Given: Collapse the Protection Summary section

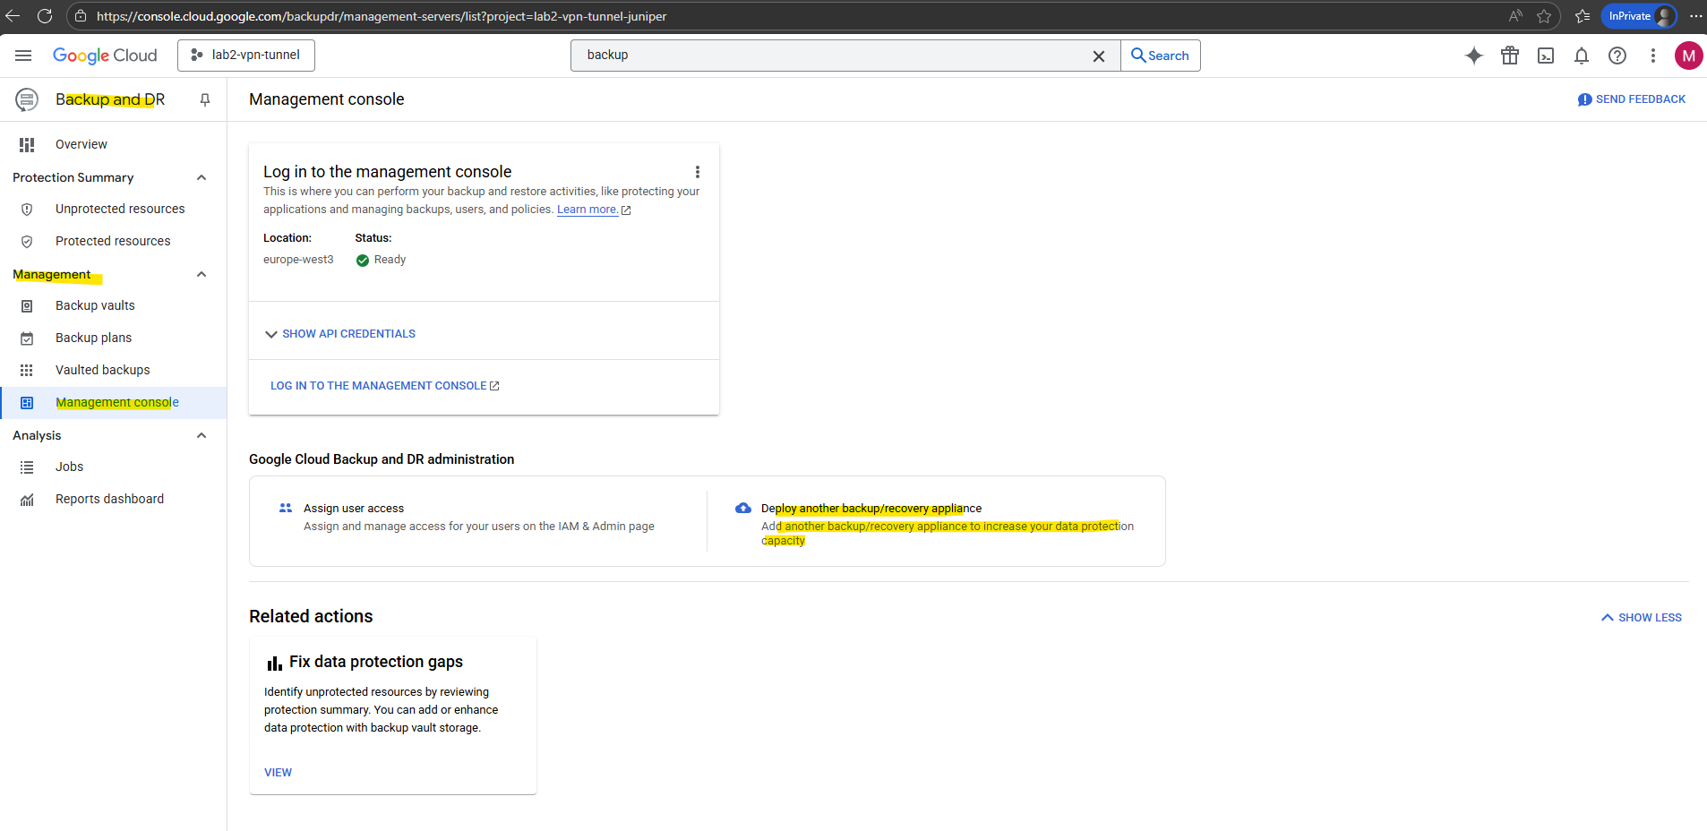Looking at the screenshot, I should (x=202, y=177).
